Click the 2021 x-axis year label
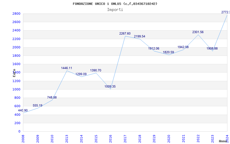 (183, 139)
